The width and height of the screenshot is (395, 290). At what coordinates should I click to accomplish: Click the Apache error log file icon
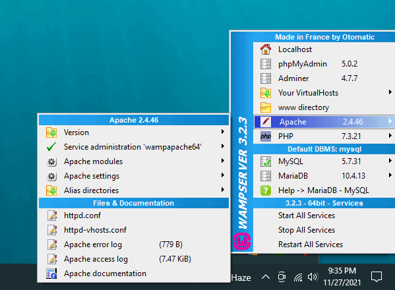52,245
